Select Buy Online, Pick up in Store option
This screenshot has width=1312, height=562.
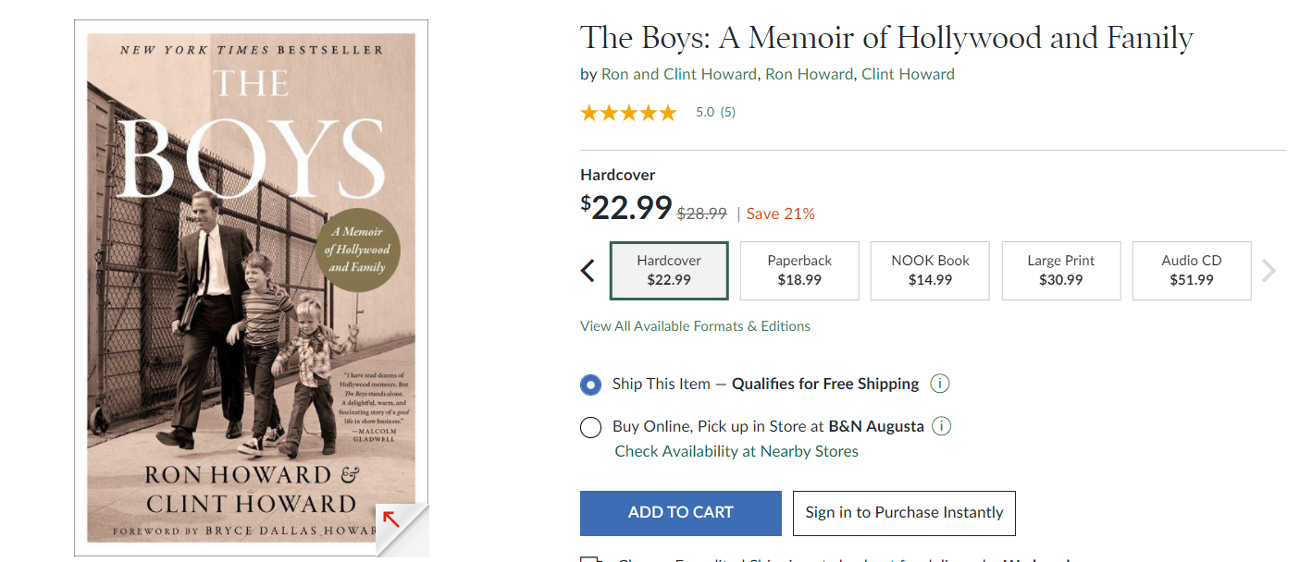click(x=590, y=427)
